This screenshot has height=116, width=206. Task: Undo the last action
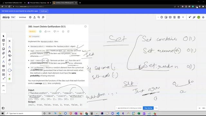tap(4, 86)
